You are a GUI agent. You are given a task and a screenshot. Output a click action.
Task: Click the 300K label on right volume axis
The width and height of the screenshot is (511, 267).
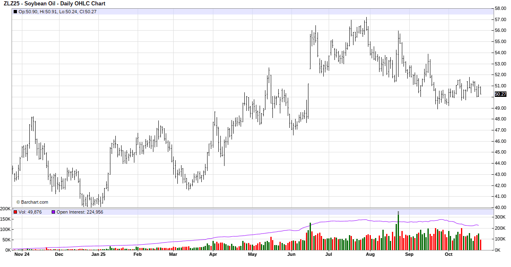501,217
